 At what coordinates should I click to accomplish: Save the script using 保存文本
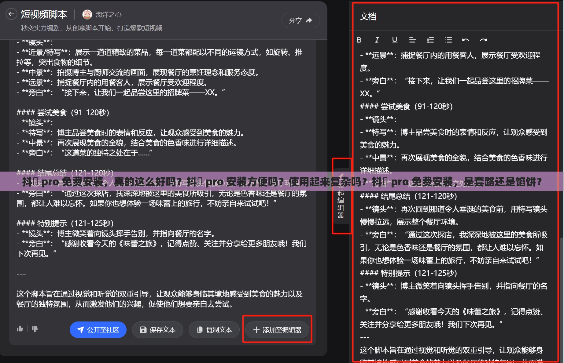coord(157,330)
